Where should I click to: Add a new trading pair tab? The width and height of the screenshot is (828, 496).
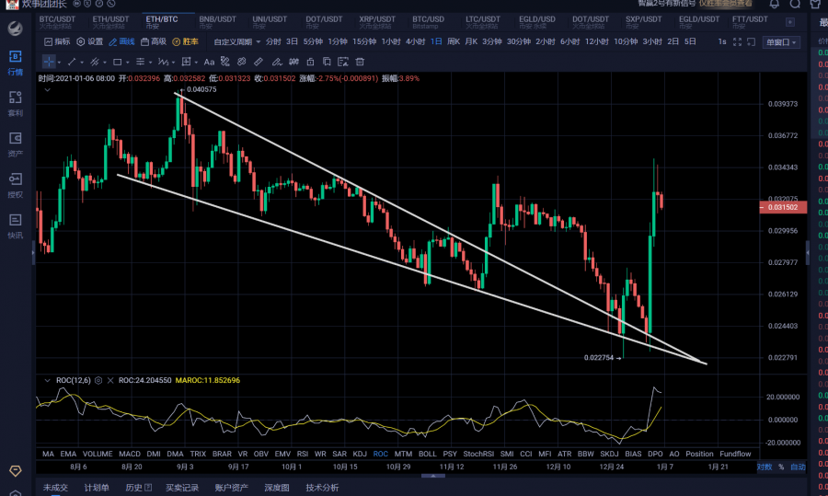790,22
